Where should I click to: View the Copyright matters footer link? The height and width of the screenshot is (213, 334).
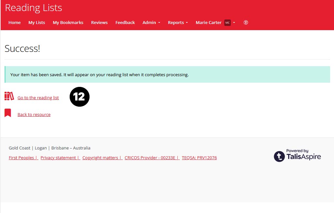click(101, 158)
